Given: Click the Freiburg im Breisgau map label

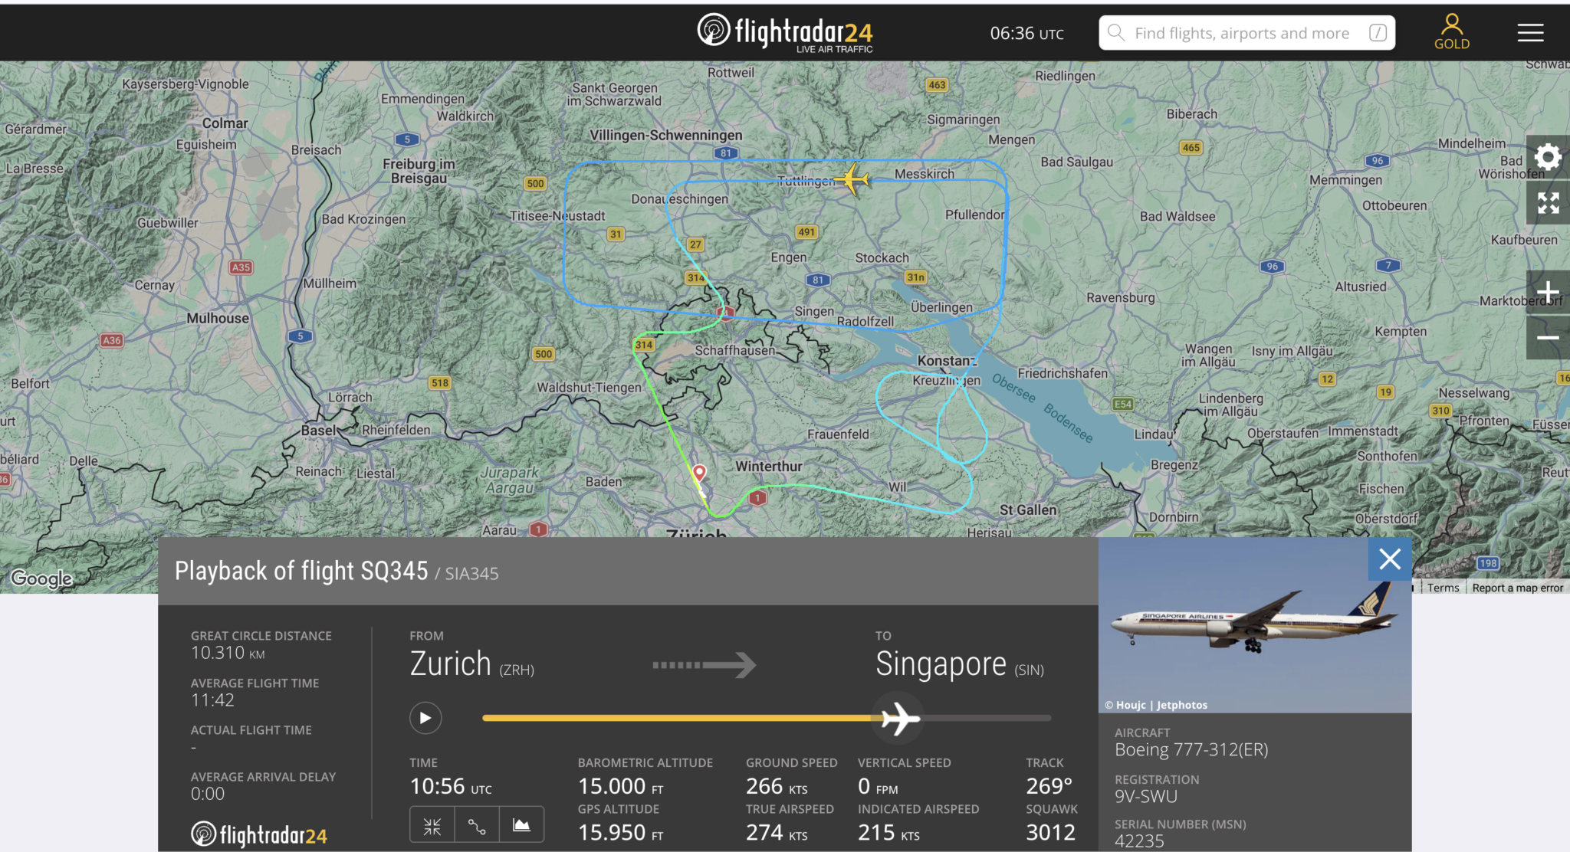Looking at the screenshot, I should (x=419, y=171).
